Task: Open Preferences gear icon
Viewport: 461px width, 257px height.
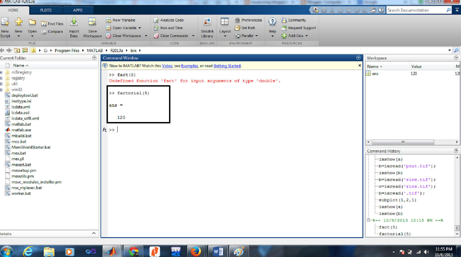Action: coord(237,20)
